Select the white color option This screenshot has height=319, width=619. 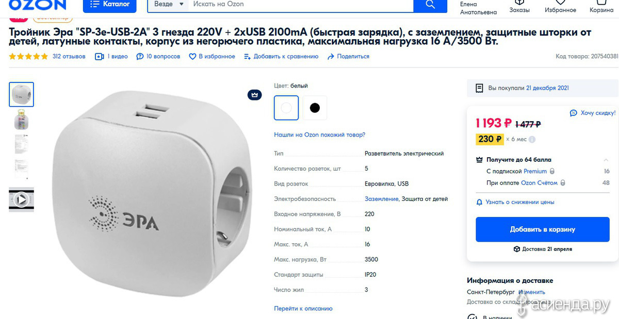286,108
